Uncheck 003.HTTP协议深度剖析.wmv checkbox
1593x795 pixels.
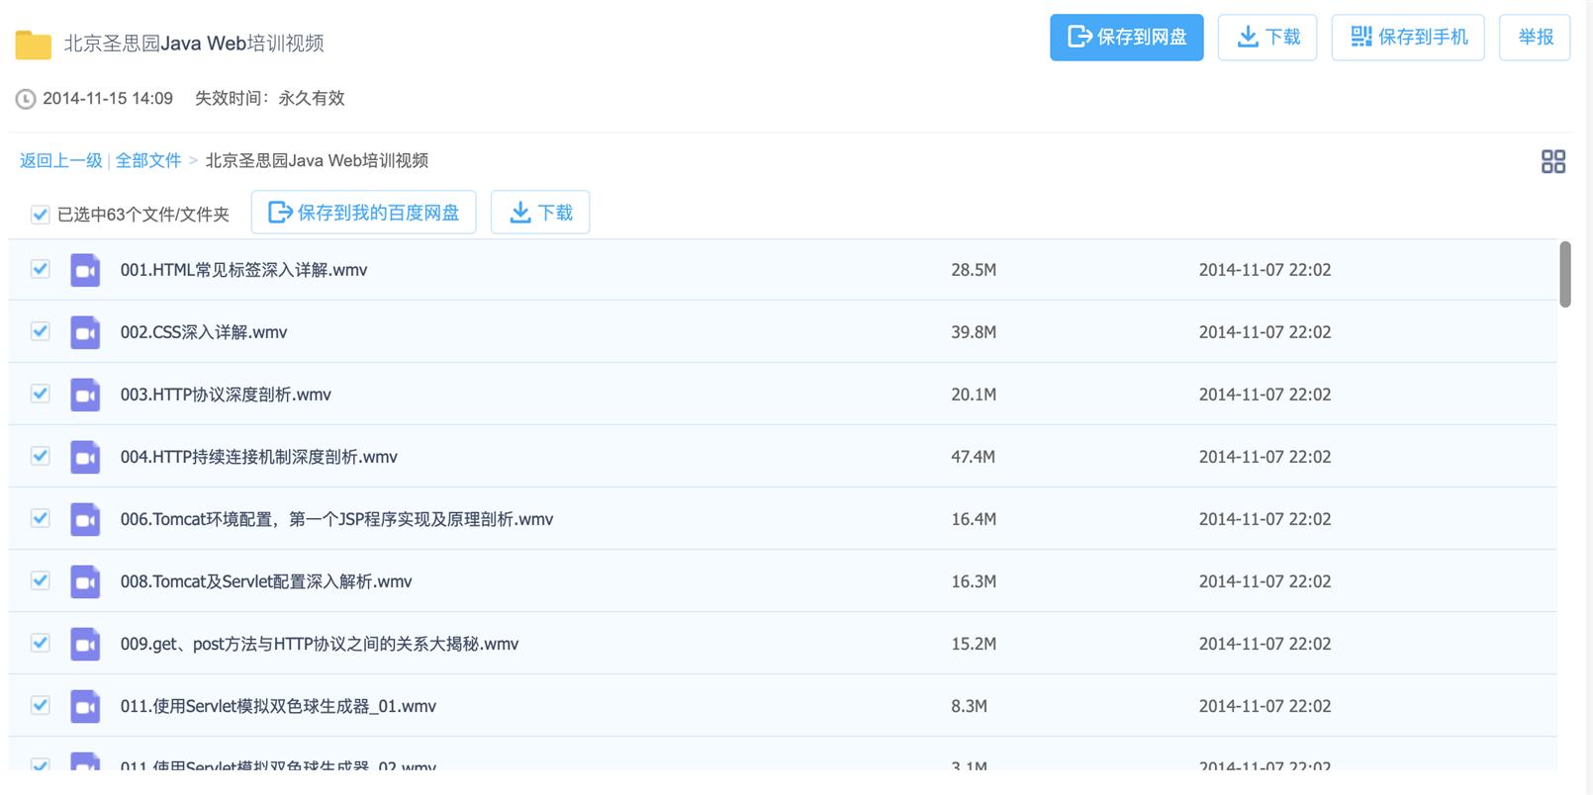(x=40, y=394)
